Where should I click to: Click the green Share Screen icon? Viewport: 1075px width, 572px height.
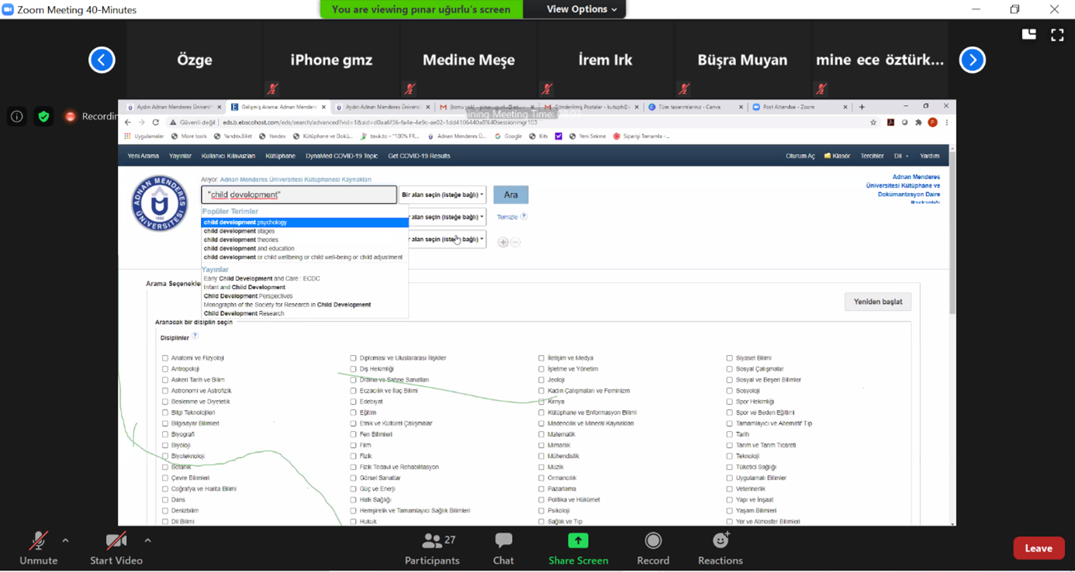click(578, 541)
